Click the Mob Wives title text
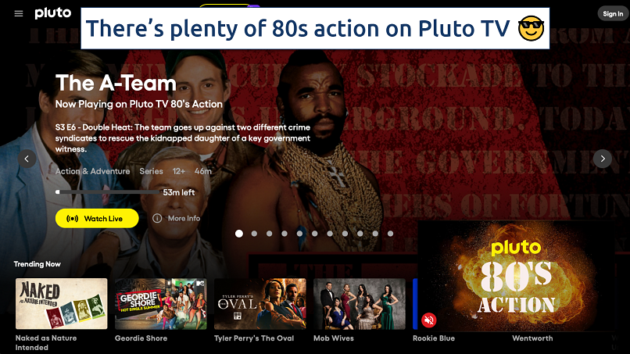 (334, 338)
